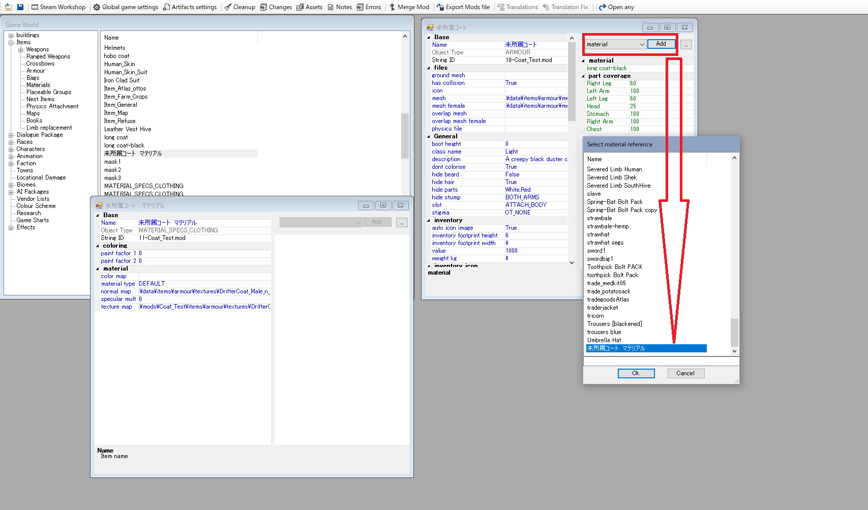The image size is (868, 510).
Task: Select highlighted 未所属コート マテリアル reference entry
Action: point(646,348)
